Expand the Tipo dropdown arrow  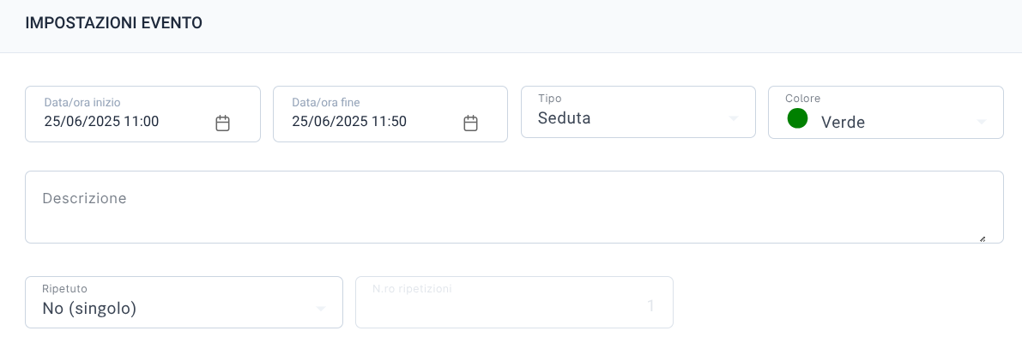tap(734, 118)
